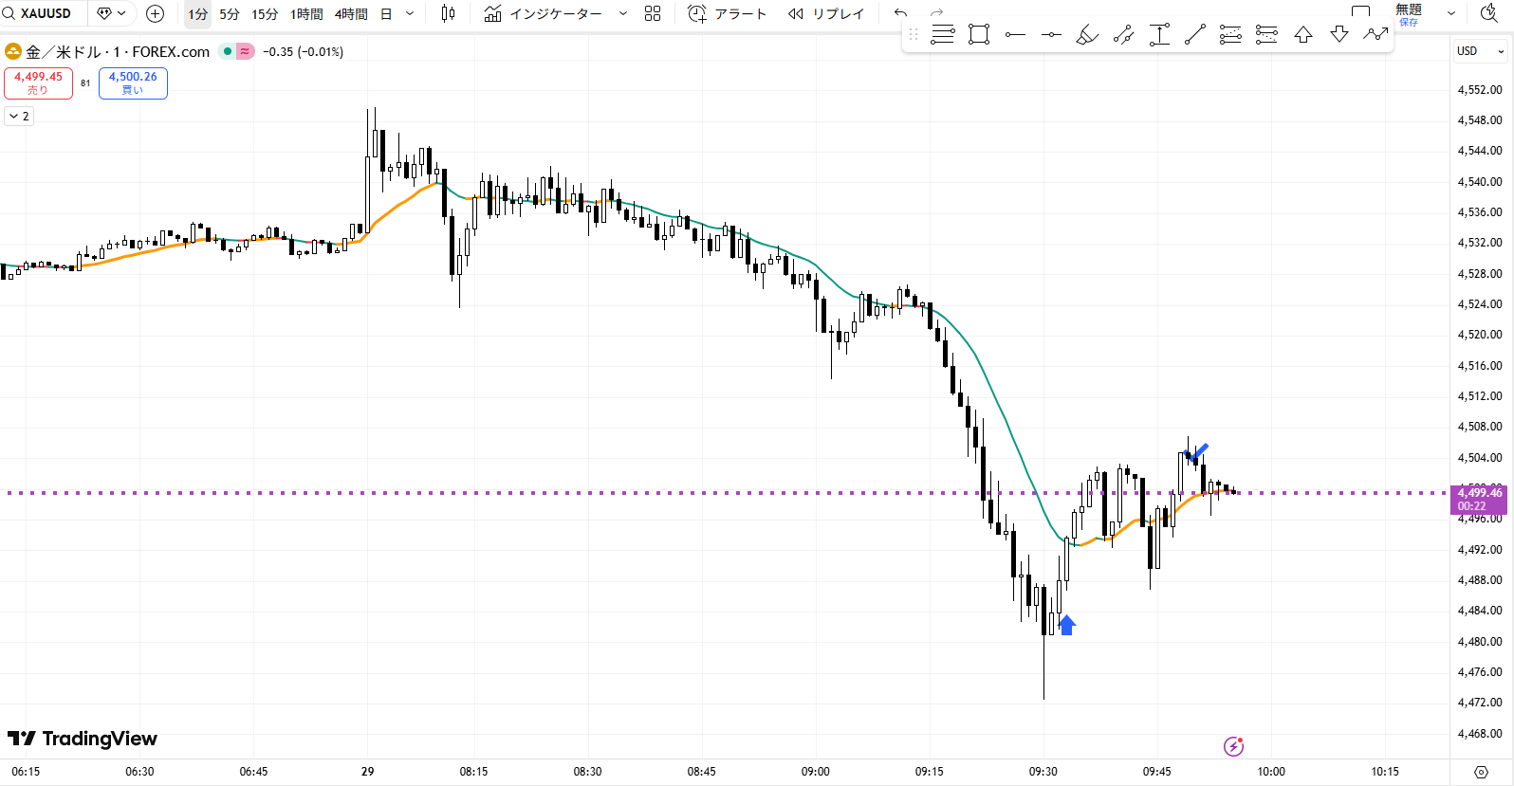This screenshot has height=786, width=1514.
Task: Open the candlestick chart type selector
Action: [449, 13]
